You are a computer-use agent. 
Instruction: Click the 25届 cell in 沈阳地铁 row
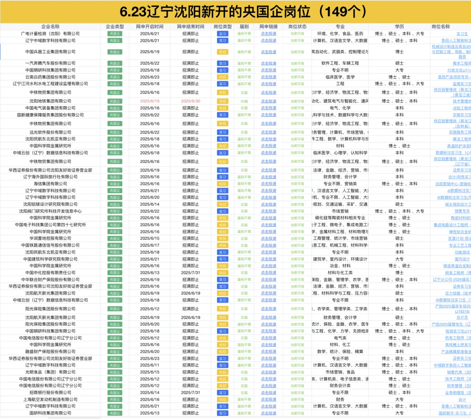[244, 101]
